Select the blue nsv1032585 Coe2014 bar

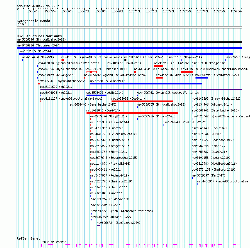pos(126,54)
